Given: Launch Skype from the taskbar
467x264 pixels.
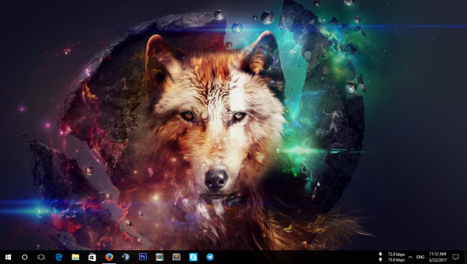Looking at the screenshot, I should tap(193, 257).
